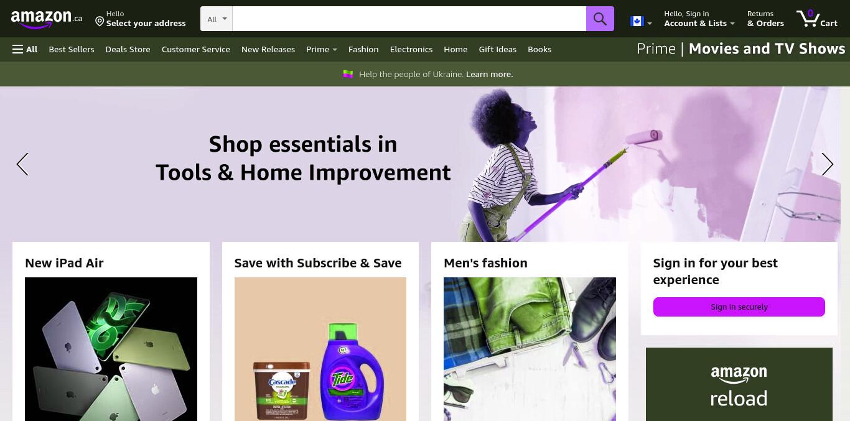The image size is (850, 421).
Task: Go to previous banner slide arrow
Action: point(22,164)
